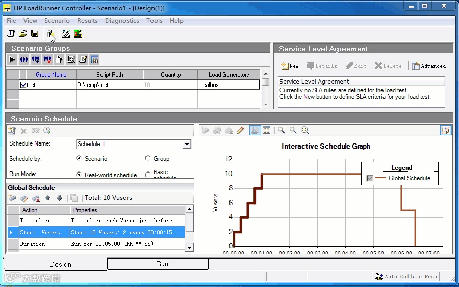459x287 pixels.
Task: Open the Scenario menu
Action: click(57, 21)
